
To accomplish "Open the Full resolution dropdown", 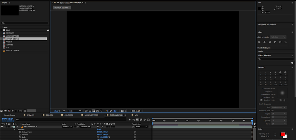I will [x=75, y=111].
